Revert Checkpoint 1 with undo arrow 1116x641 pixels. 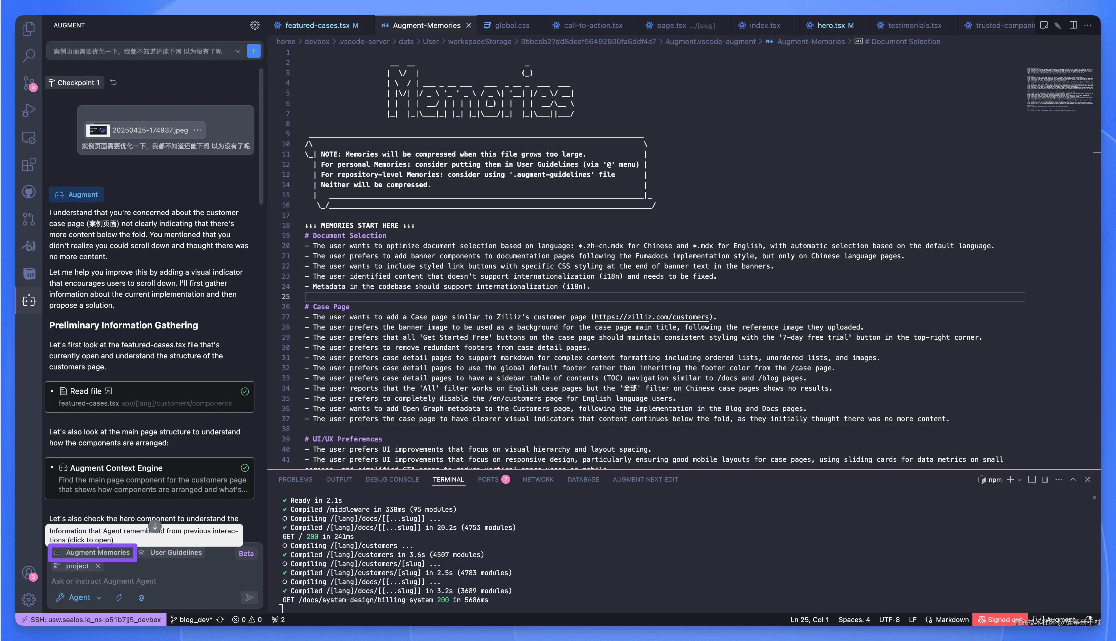pyautogui.click(x=113, y=82)
